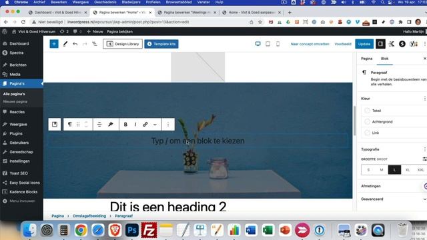
Task: Open block options three-dot menu
Action: pos(168,125)
